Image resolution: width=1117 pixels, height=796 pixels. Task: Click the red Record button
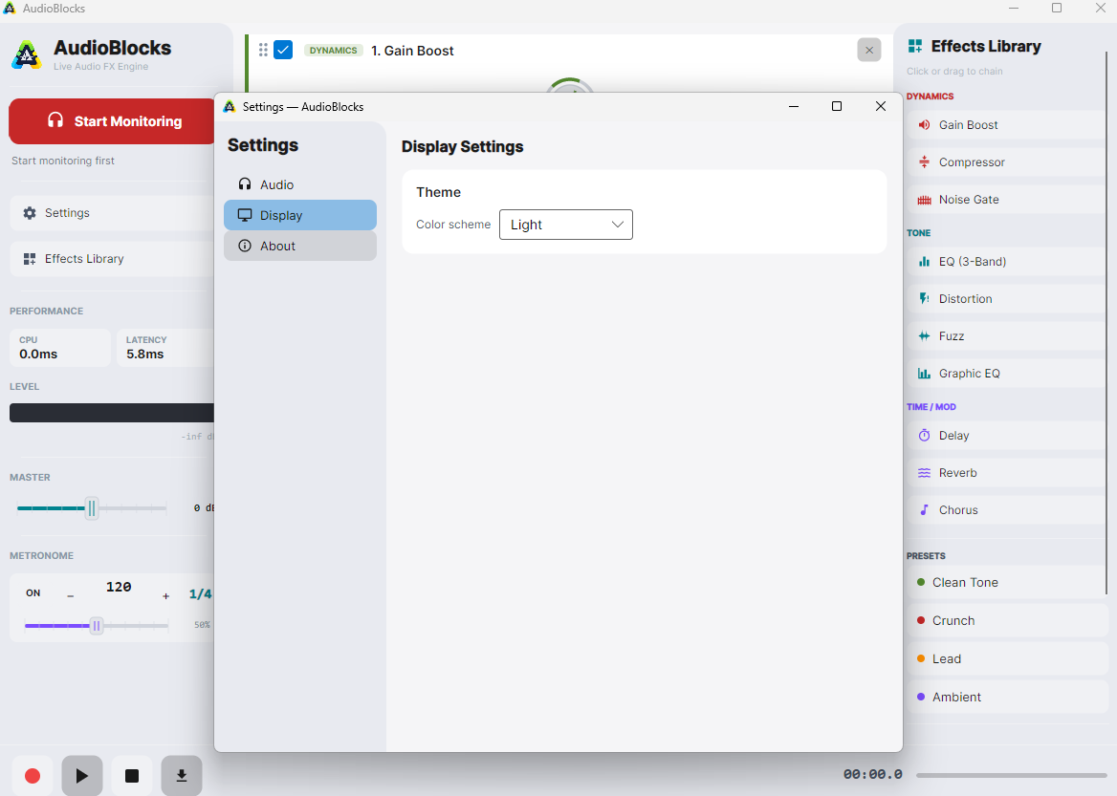click(33, 775)
